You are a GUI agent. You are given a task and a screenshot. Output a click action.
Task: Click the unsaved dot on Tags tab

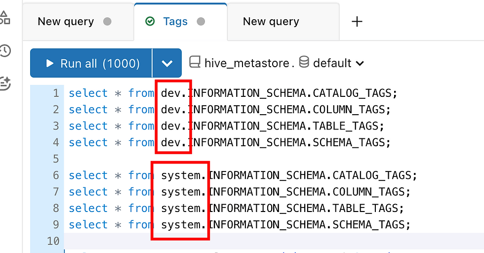click(201, 22)
